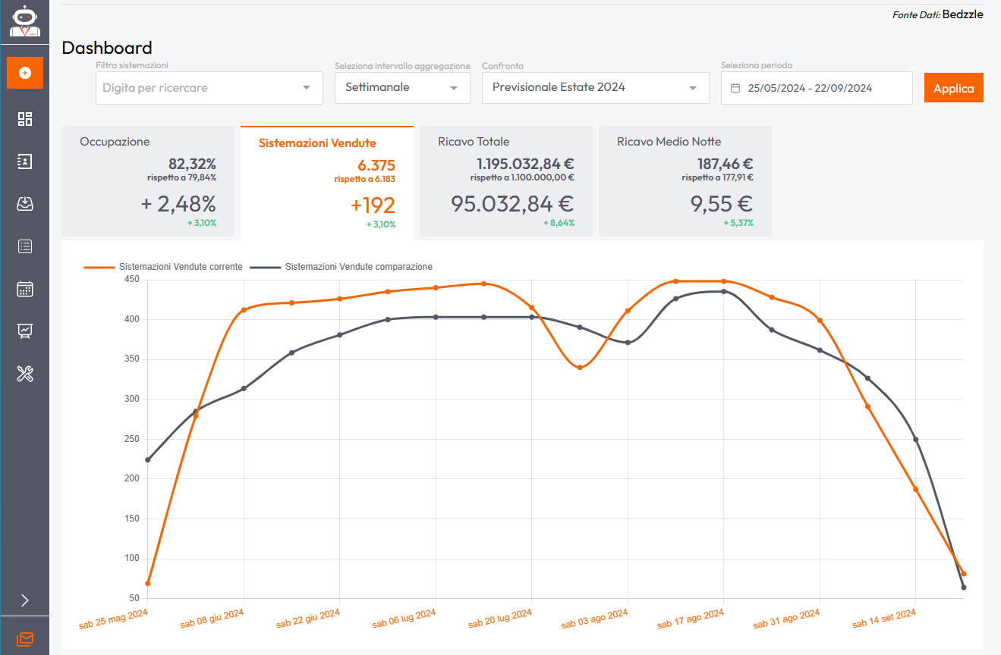Viewport: 1001px width, 655px height.
Task: Open the Previsionale Estate 2024 dropdown
Action: [595, 88]
